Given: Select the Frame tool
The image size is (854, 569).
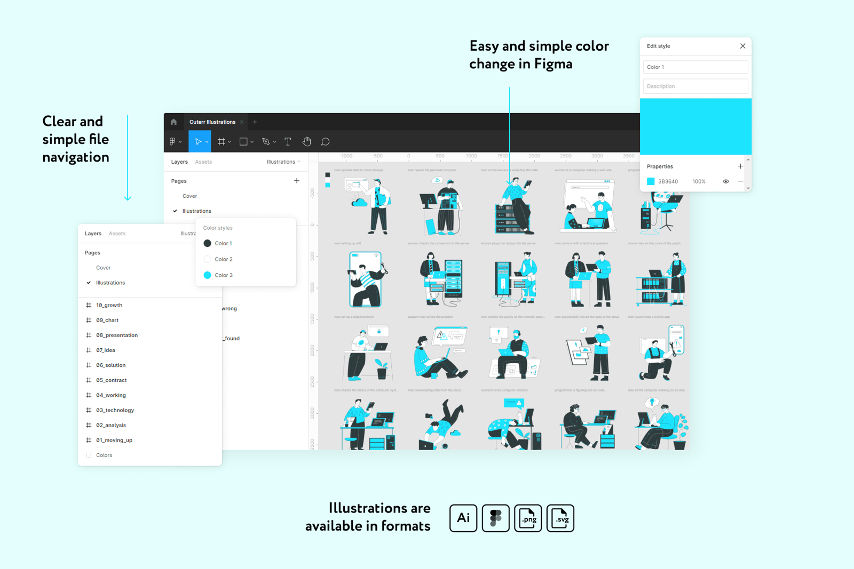Looking at the screenshot, I should (x=221, y=142).
